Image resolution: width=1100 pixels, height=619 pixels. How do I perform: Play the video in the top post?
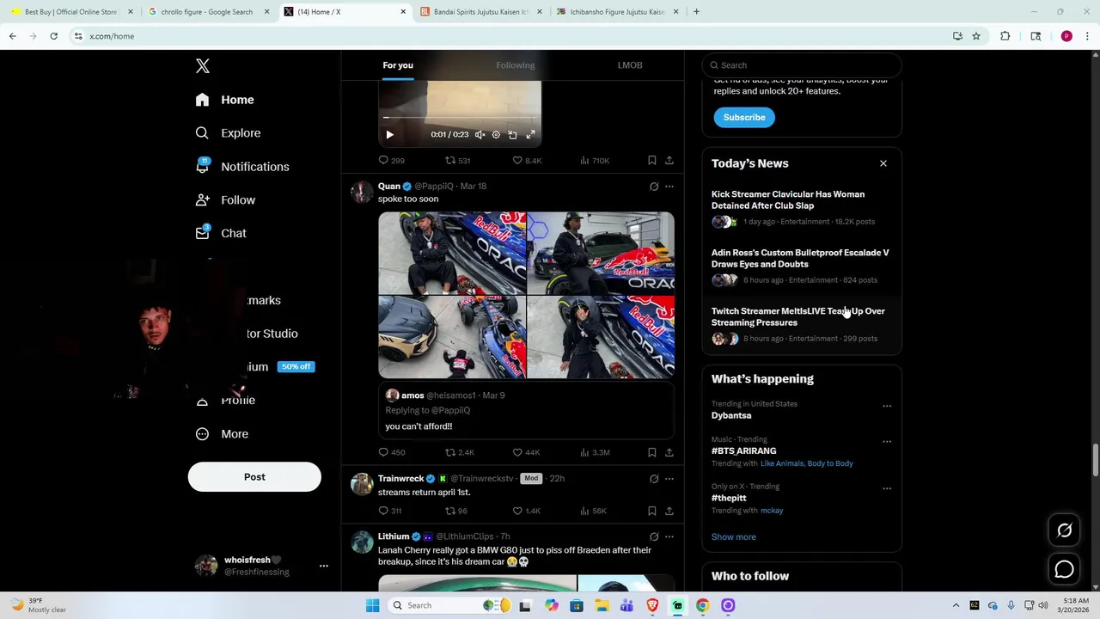[x=389, y=135]
